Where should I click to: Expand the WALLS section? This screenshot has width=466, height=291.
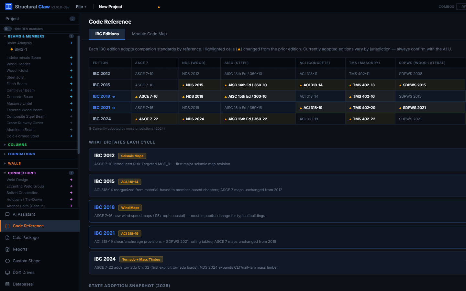point(5,164)
